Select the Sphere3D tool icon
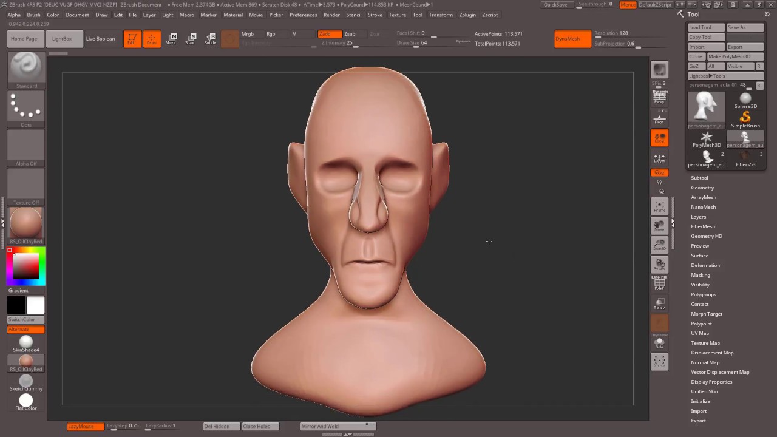The width and height of the screenshot is (777, 437). [x=745, y=100]
